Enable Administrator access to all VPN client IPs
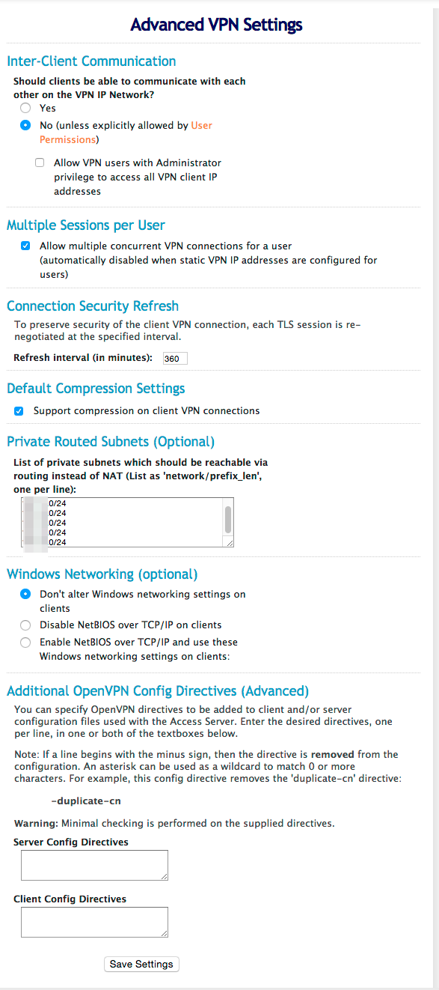 click(x=40, y=163)
